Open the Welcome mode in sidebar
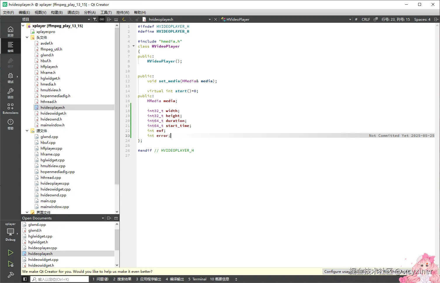The image size is (440, 283). tap(11, 31)
